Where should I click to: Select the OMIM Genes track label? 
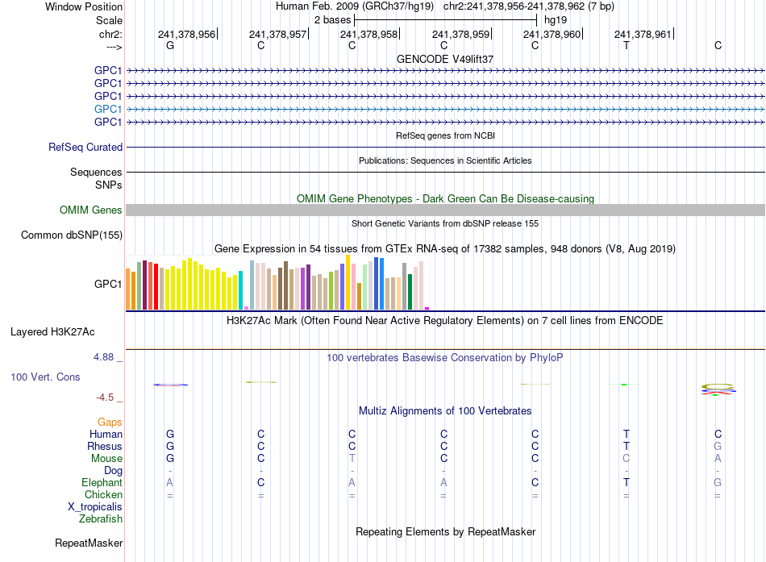(x=91, y=210)
